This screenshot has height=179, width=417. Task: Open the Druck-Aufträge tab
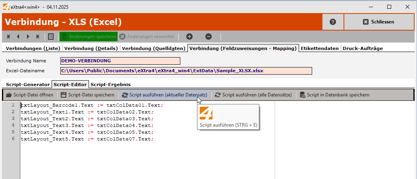tap(363, 48)
